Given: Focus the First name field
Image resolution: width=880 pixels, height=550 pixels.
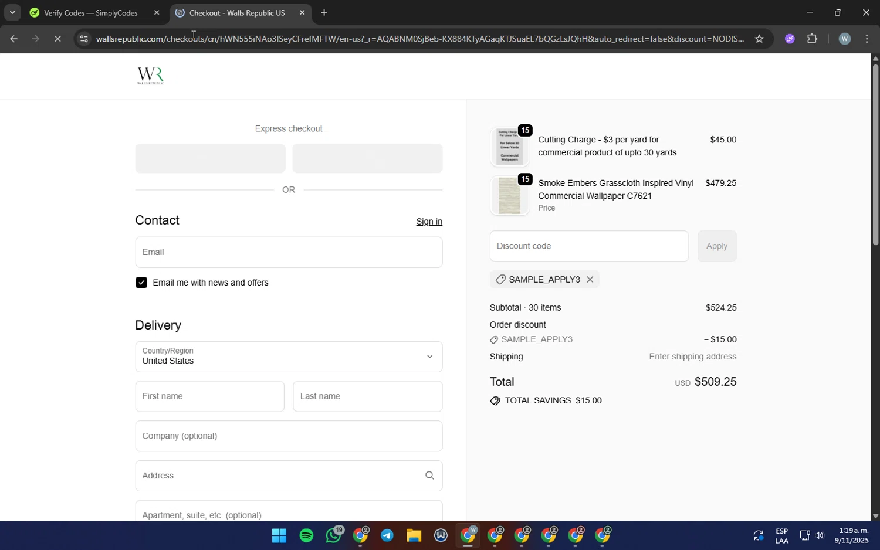Looking at the screenshot, I should [209, 396].
